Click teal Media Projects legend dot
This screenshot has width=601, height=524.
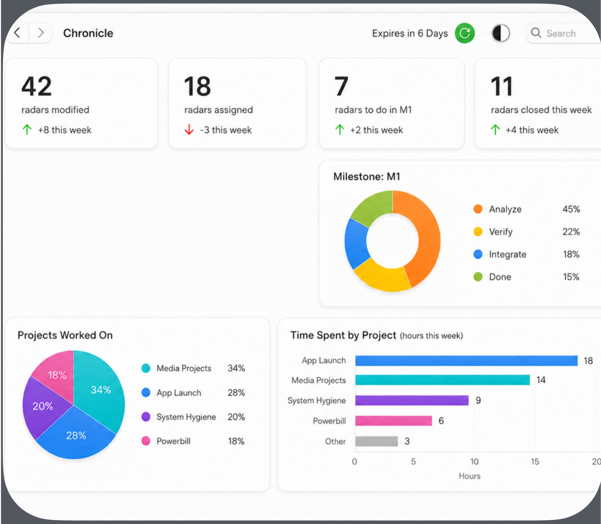click(x=146, y=368)
